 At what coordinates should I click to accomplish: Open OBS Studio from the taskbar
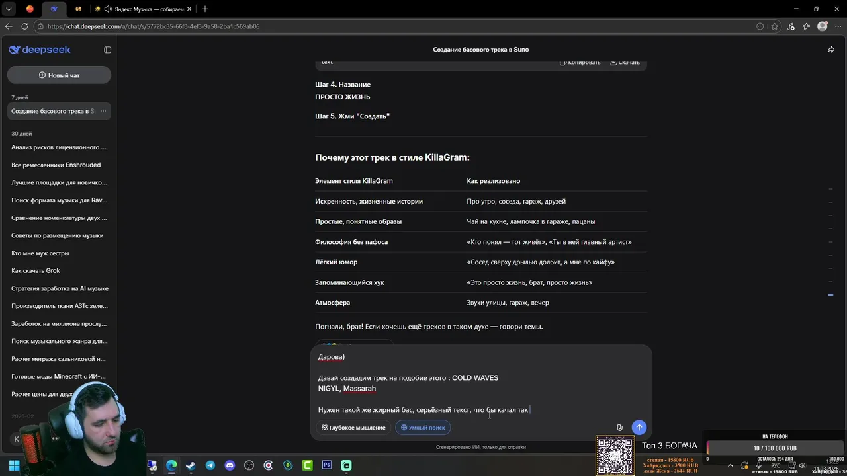coord(249,465)
